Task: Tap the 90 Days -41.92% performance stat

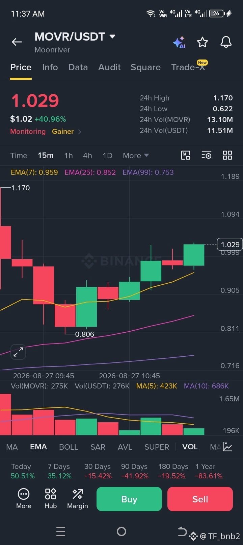Action: click(135, 471)
